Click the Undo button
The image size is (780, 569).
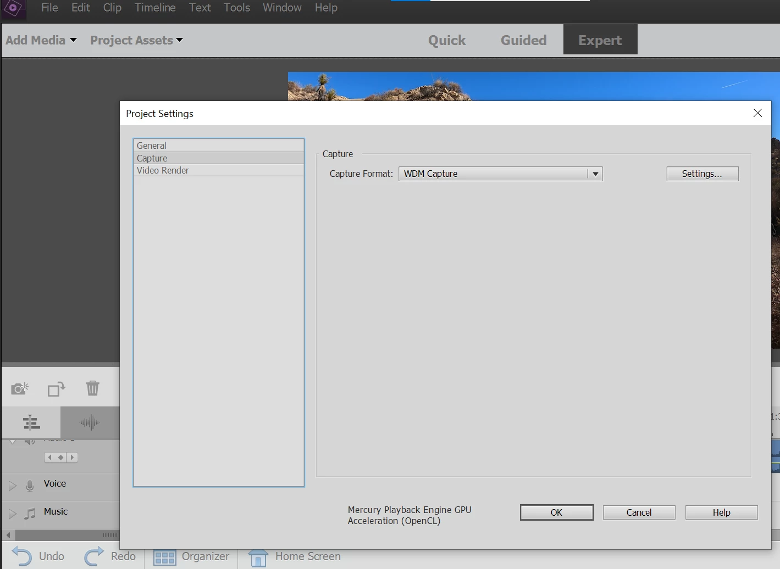(37, 556)
